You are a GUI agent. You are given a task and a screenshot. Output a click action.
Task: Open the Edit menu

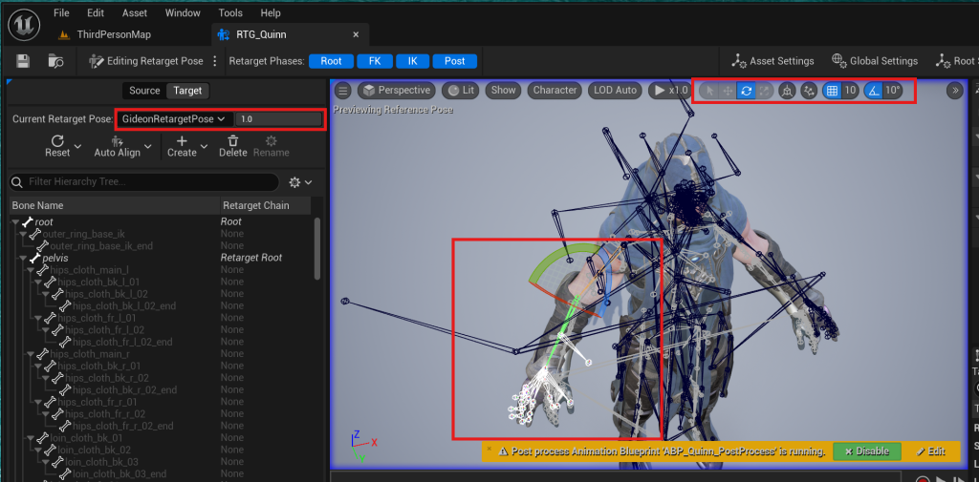point(96,13)
